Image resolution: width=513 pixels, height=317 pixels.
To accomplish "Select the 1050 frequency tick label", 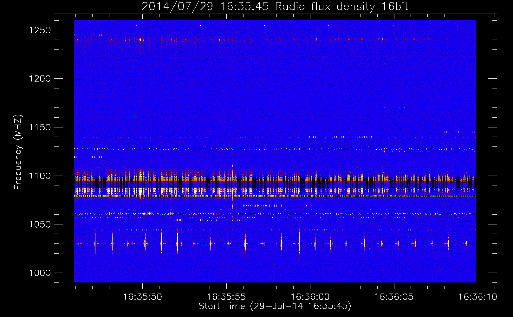I will click(x=40, y=224).
